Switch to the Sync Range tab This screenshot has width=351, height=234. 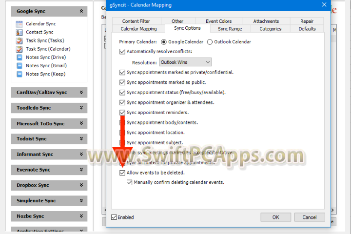click(x=230, y=29)
